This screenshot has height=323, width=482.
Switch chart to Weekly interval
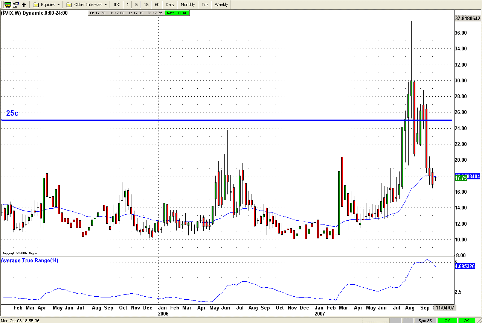click(x=221, y=5)
